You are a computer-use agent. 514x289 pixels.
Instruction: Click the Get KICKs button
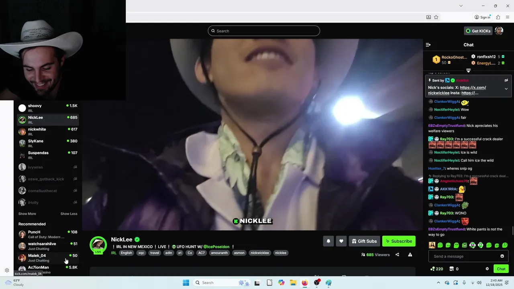pos(478,31)
